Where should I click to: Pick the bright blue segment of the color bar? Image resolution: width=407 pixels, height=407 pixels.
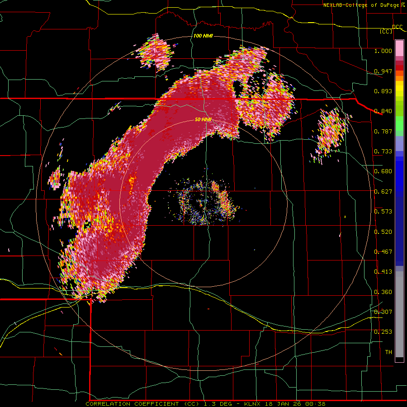(399, 174)
